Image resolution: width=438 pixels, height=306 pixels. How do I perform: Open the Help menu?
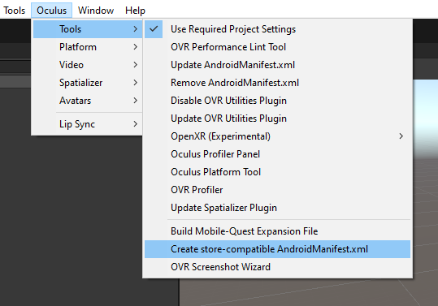click(135, 11)
